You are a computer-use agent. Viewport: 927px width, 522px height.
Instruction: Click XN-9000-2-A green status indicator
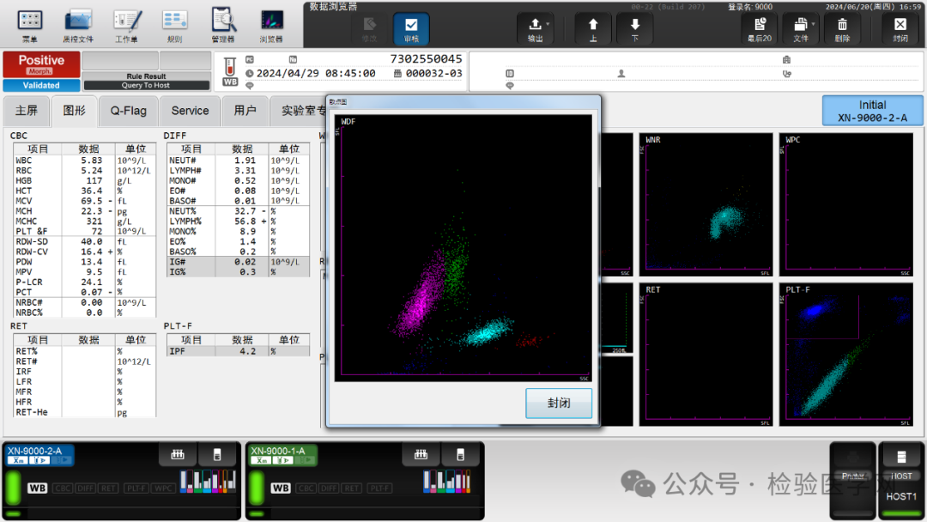coord(12,489)
